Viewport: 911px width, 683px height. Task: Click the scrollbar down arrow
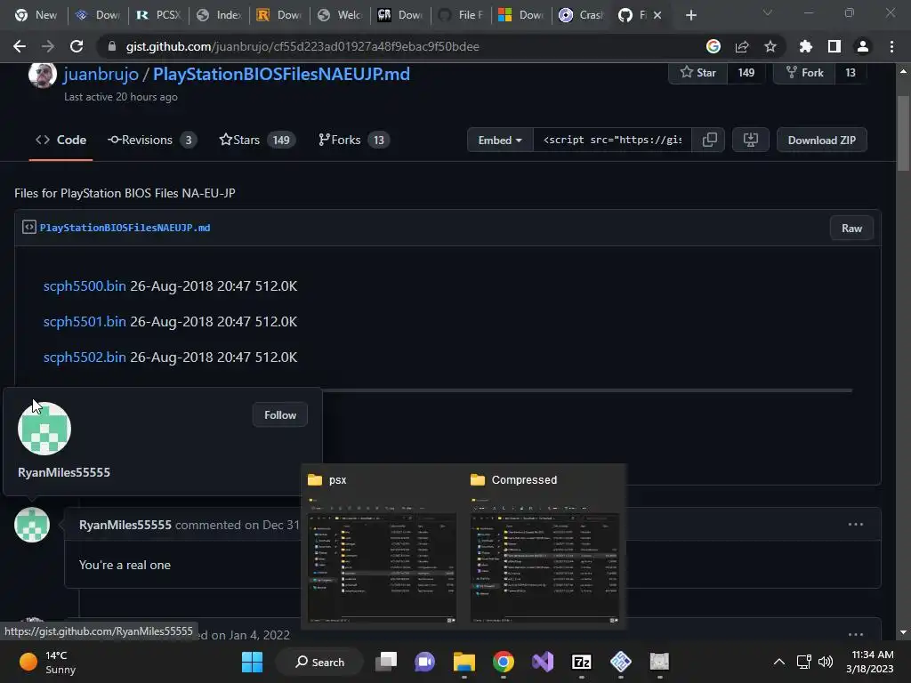[x=903, y=632]
